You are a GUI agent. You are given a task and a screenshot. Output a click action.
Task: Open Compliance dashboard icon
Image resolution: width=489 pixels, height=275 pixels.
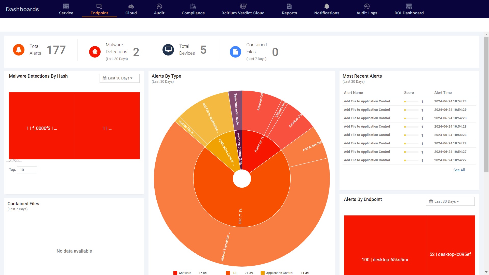pos(193,6)
